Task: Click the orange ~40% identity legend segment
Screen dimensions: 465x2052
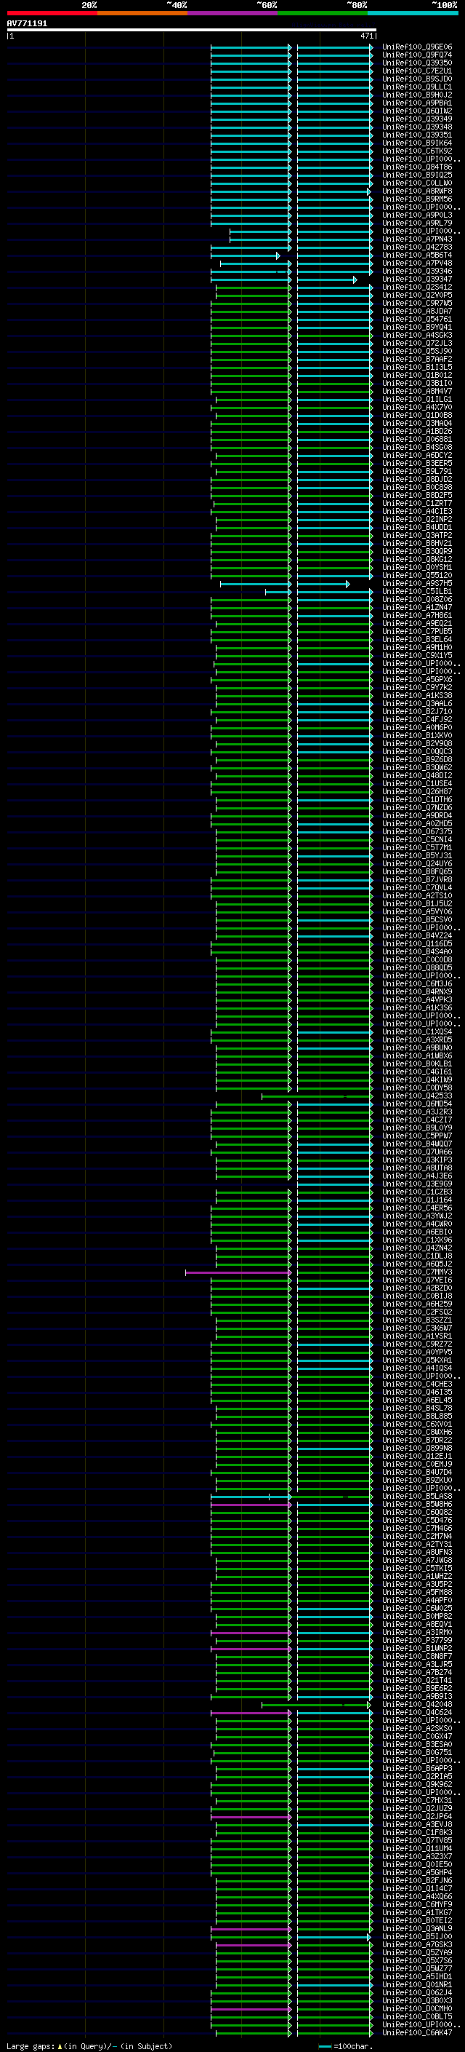Action: [142, 13]
